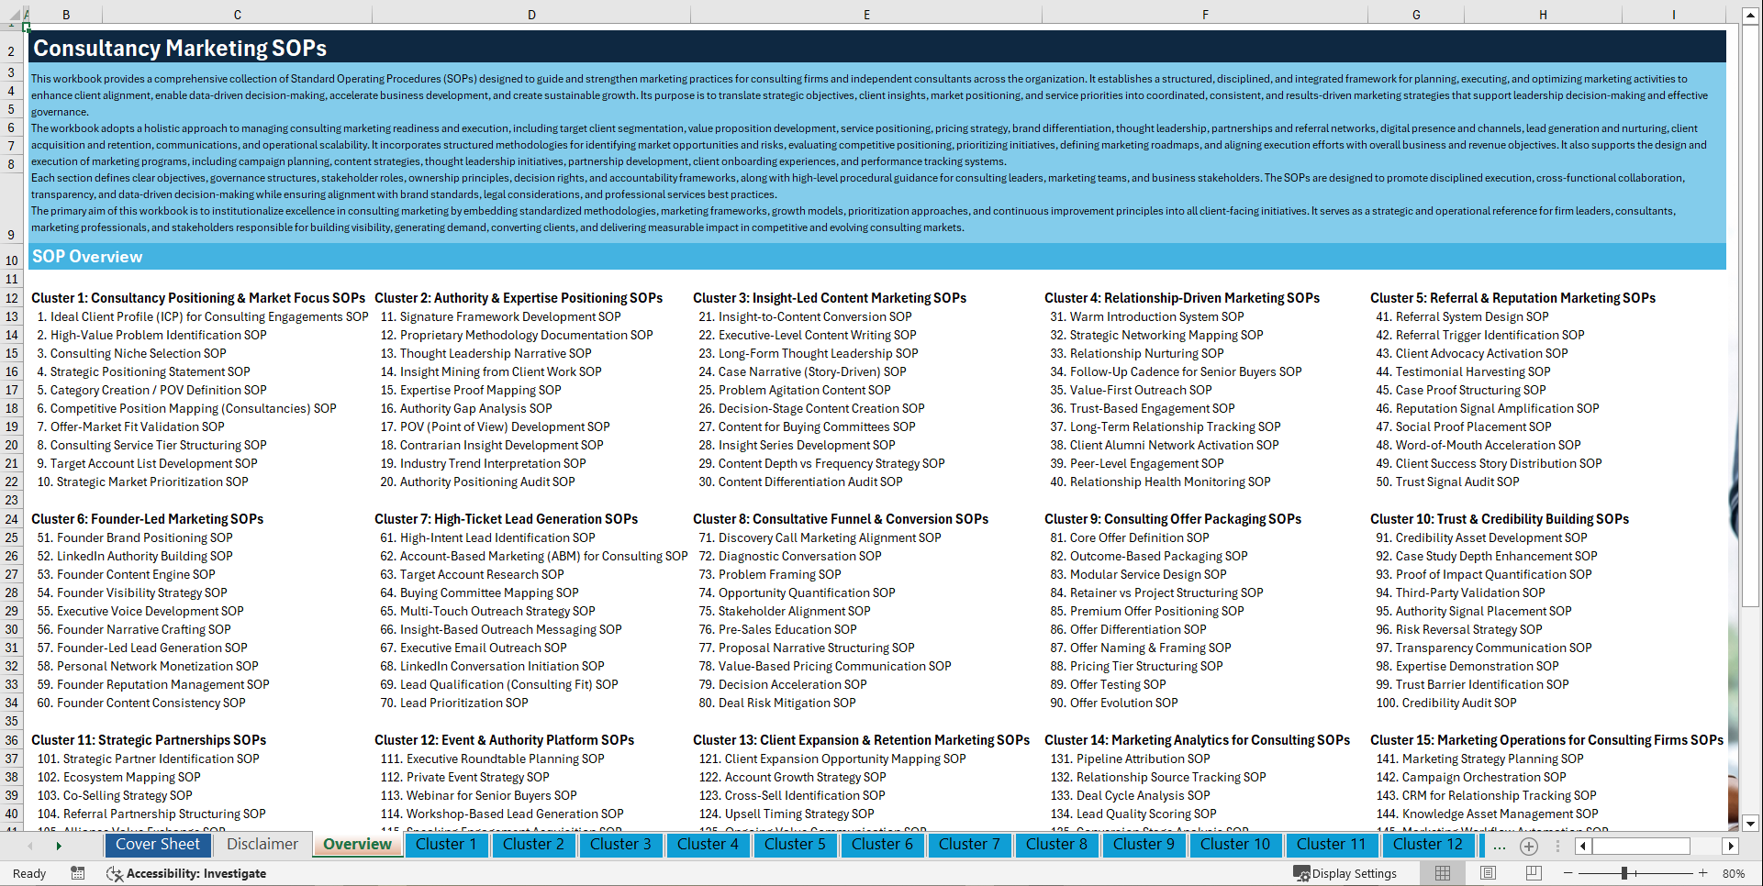1763x886 pixels.
Task: Switch to Page Layout view
Action: coord(1489,873)
